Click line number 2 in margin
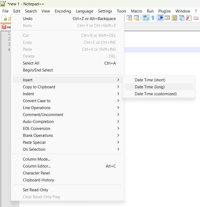This screenshot has height=207, width=200. tap(9, 39)
